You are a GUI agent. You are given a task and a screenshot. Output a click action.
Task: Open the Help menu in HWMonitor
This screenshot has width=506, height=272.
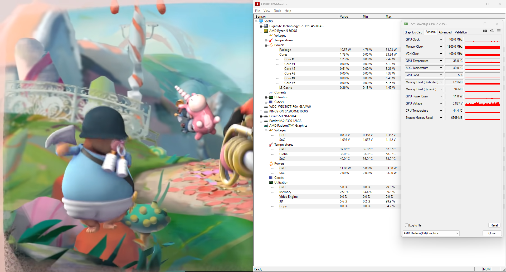coord(288,11)
